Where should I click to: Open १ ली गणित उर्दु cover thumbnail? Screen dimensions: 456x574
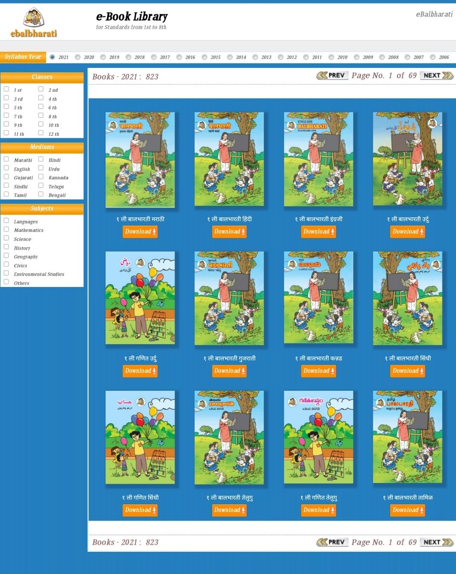pos(140,298)
